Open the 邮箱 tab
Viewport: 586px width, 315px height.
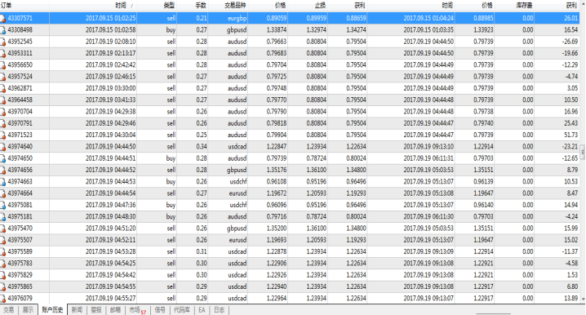coord(115,310)
